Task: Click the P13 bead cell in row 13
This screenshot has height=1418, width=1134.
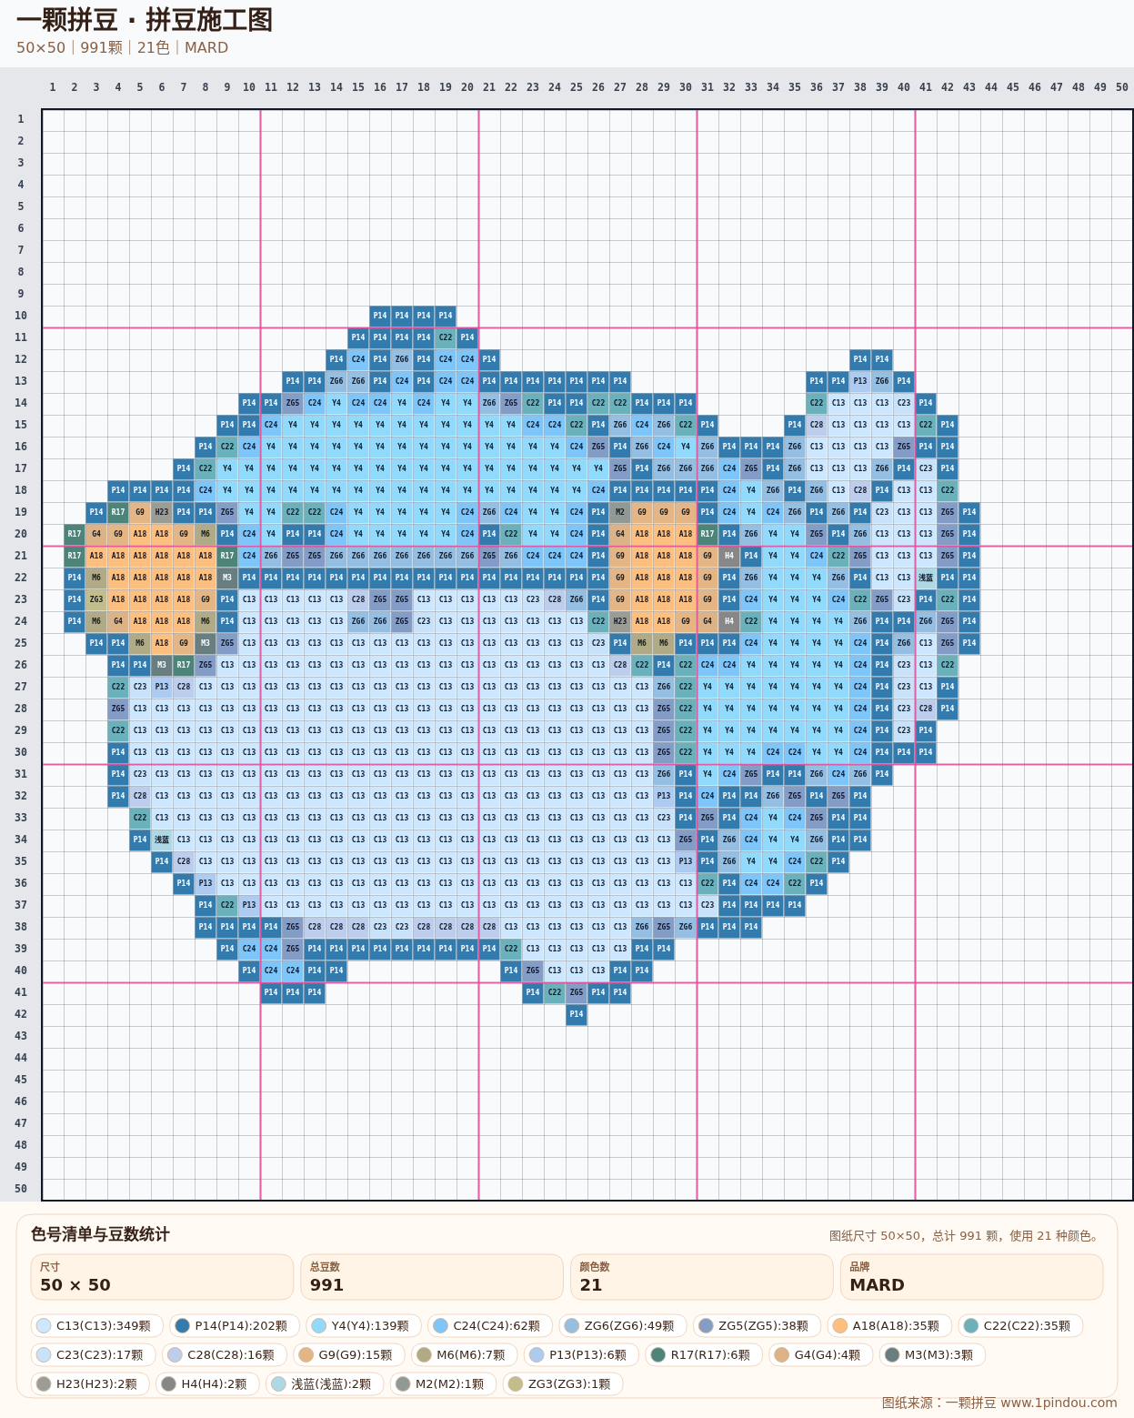Action: pyautogui.click(x=860, y=381)
